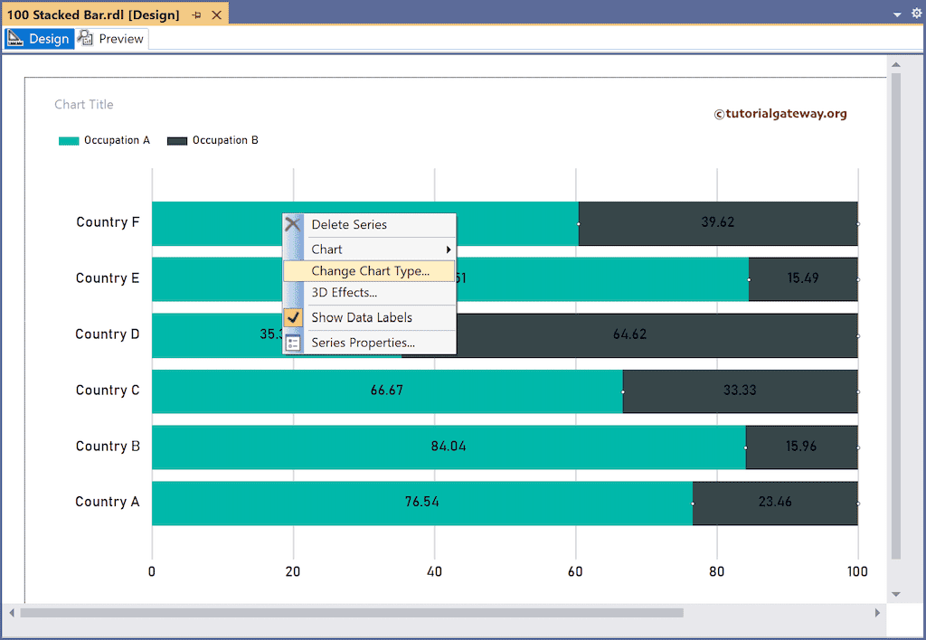Select the Design view tab

pos(39,39)
